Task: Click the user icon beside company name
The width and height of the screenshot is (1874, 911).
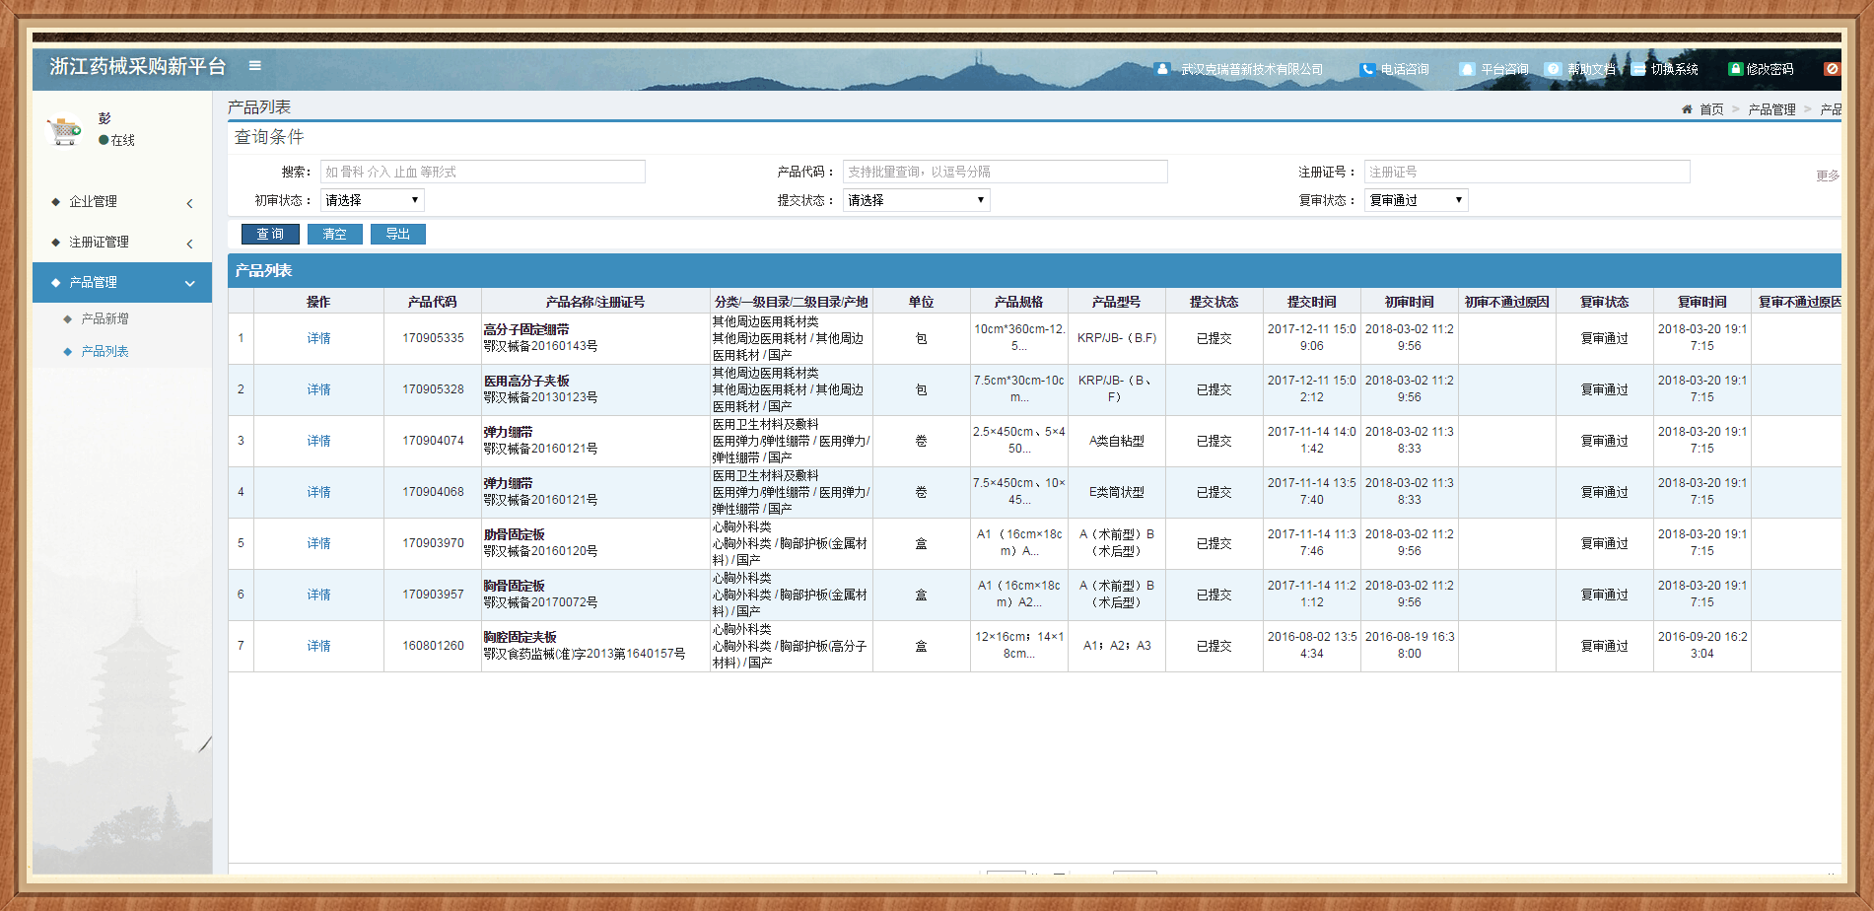Action: click(x=1162, y=69)
